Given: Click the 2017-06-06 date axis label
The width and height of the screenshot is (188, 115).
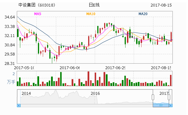Looking at the screenshot, I should pyautogui.click(x=70, y=68).
